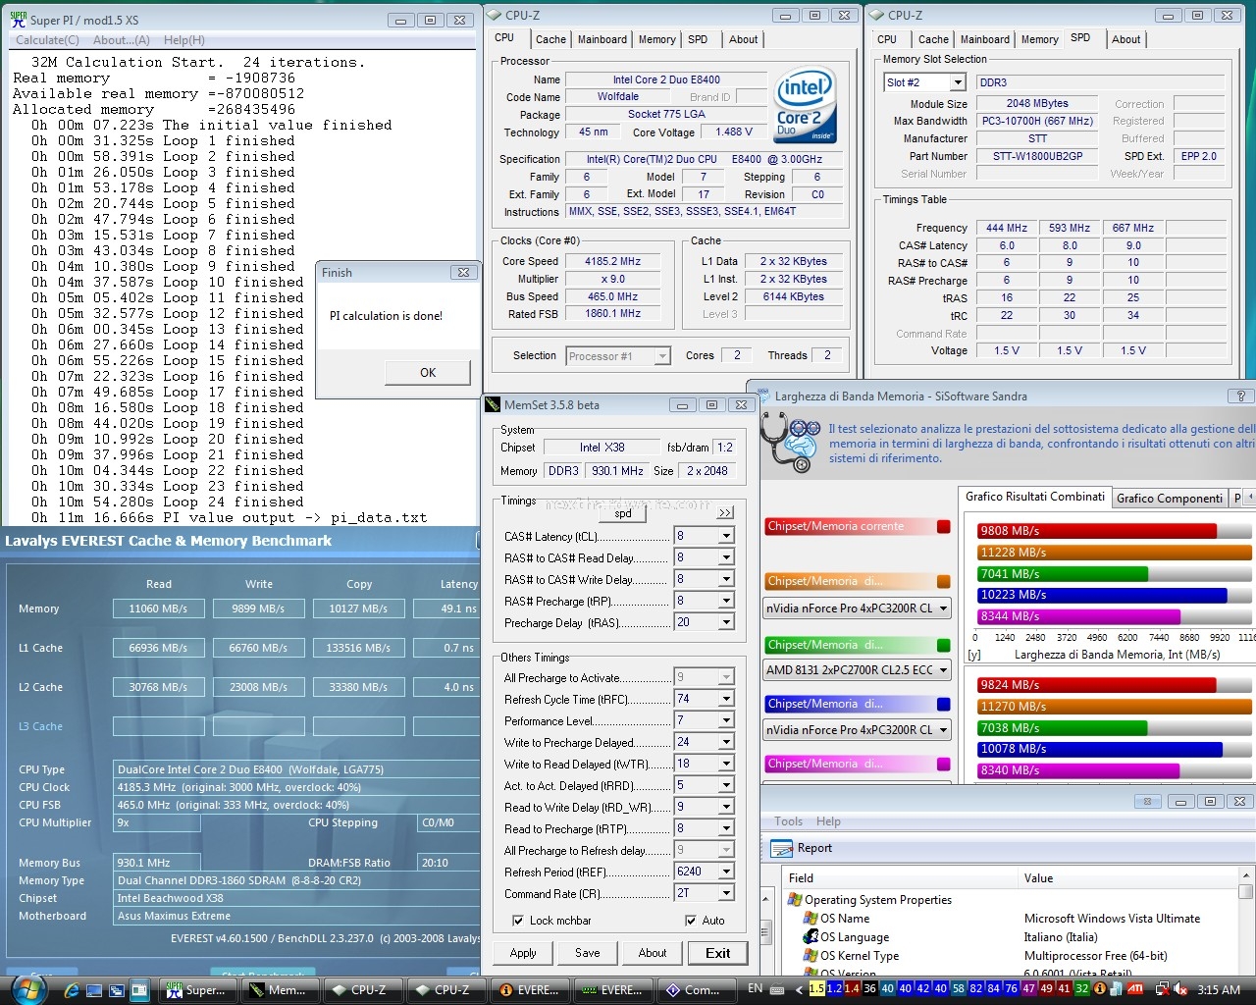Expand Operating System Properties tree node
The image size is (1256, 1005).
click(795, 900)
